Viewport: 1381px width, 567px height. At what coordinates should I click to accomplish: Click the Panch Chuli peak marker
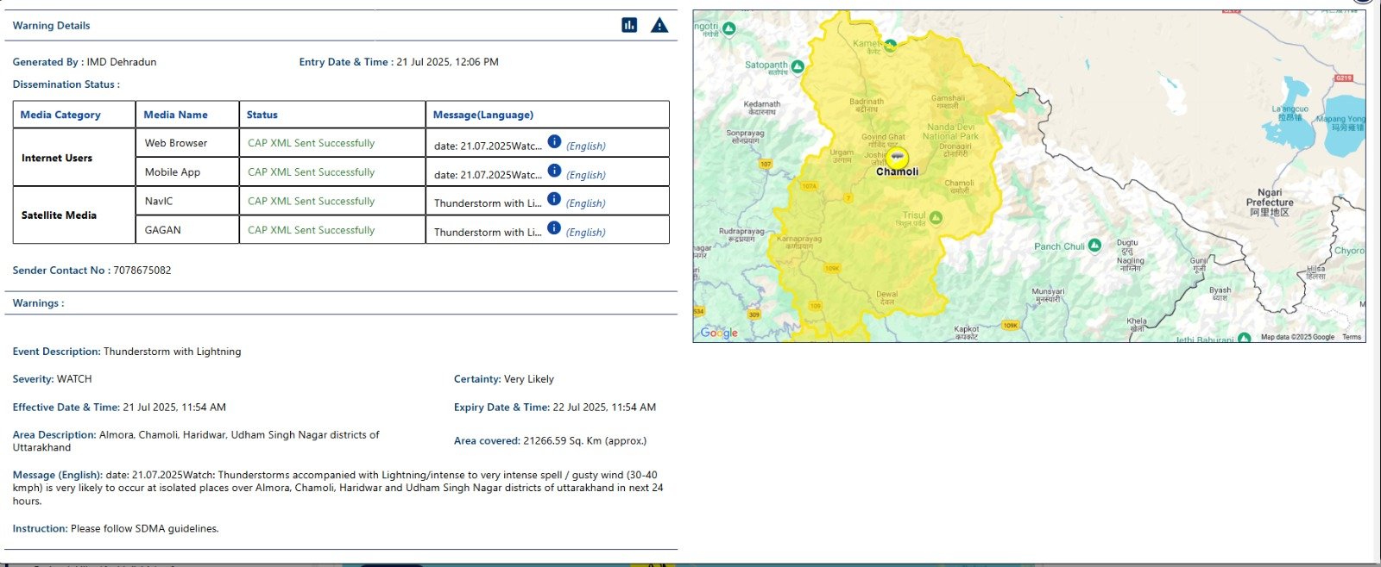tap(1094, 246)
